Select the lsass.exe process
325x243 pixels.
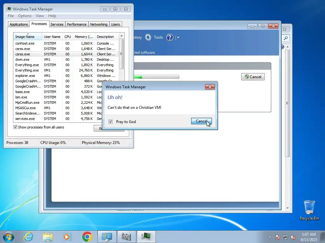(58, 92)
